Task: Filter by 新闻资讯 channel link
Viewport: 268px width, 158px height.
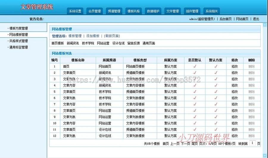Action: [73, 43]
